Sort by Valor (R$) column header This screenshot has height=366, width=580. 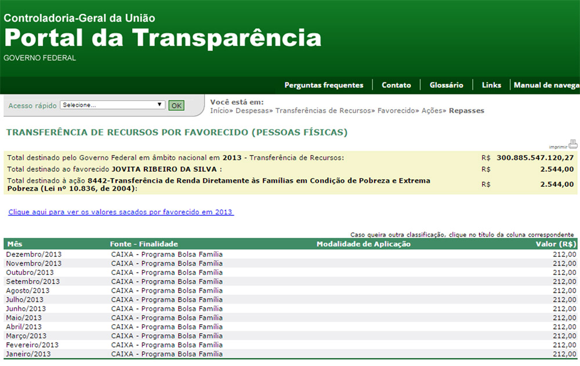556,244
